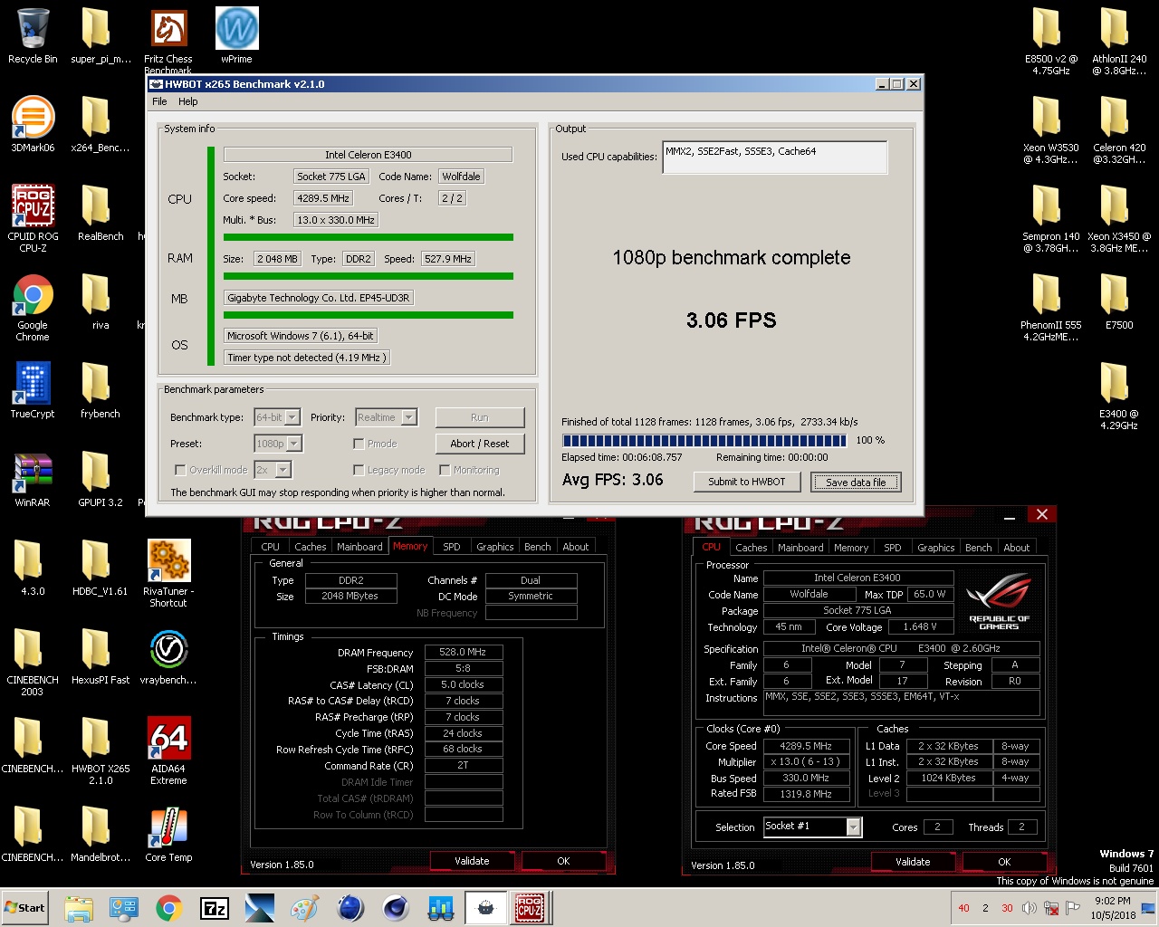Open the Overkill 2x multiplier dropdown

283,470
